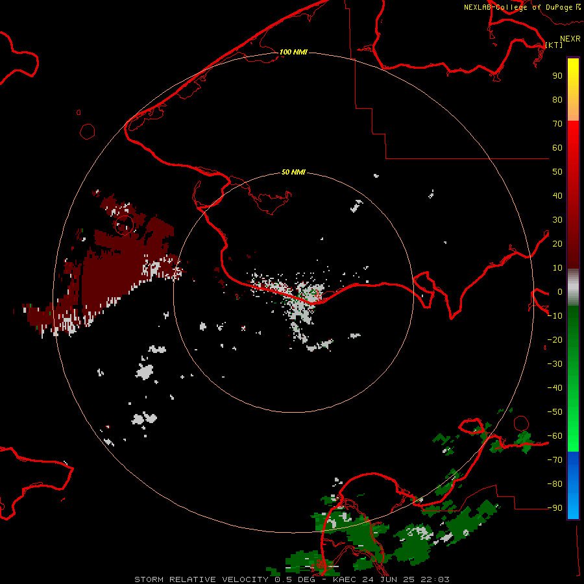This screenshot has height=584, width=584.
Task: Click the positive "50" scale value
Action: coord(557,172)
